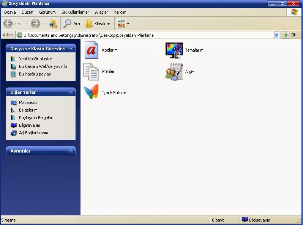Click the İçerik Fotolar file name
The height and width of the screenshot is (225, 303).
click(114, 93)
